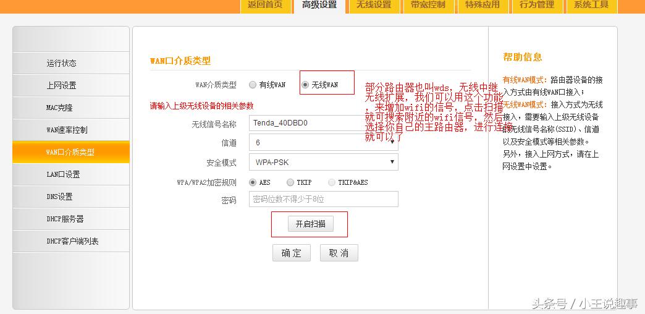The image size is (645, 314).
Task: Open the DNS设置 sidebar item
Action: coord(71,197)
